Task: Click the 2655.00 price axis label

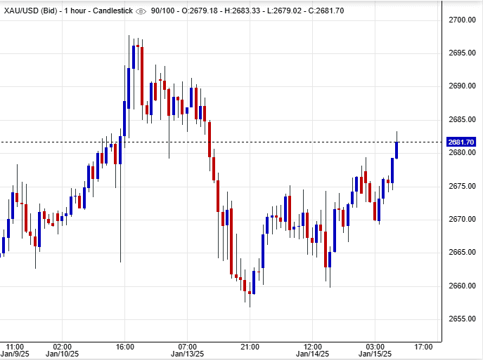Action: click(x=462, y=319)
